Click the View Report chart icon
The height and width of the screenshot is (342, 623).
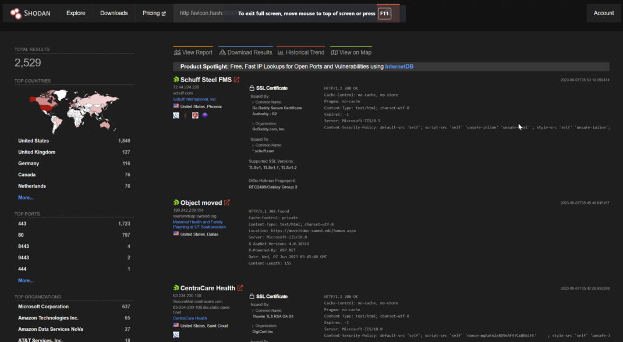pyautogui.click(x=177, y=52)
